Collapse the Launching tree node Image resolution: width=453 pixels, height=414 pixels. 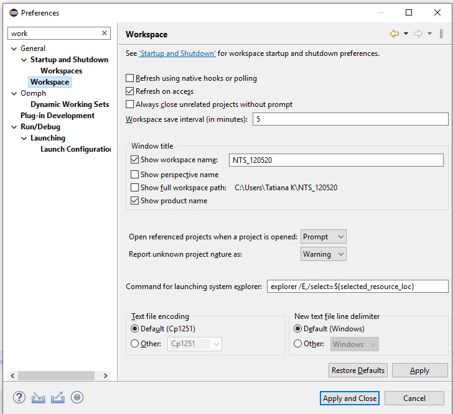click(24, 138)
